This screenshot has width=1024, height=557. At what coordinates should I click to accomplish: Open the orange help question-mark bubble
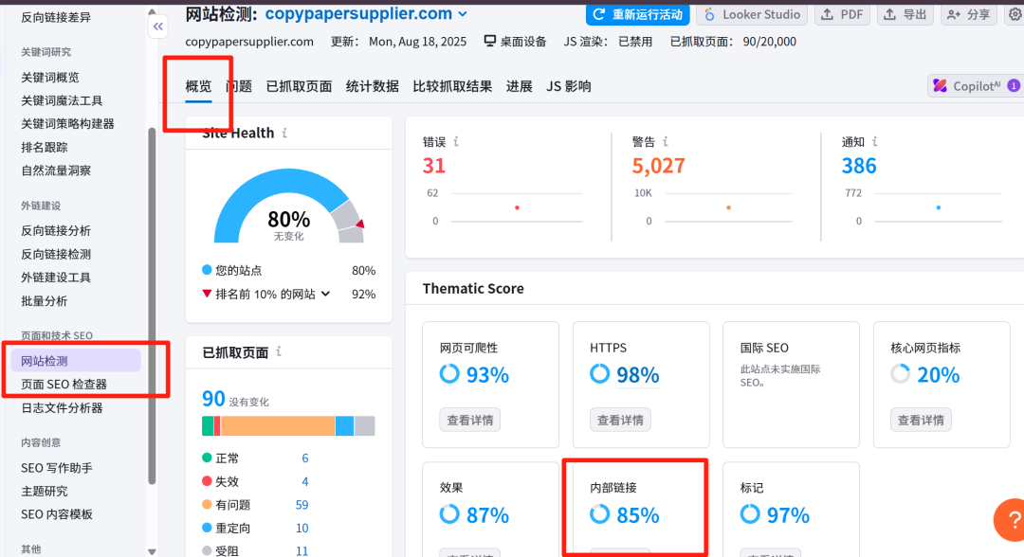click(1010, 520)
